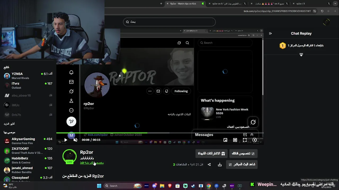Switch to the 'rp2or on X' browser tab
Screen dimensions: 339x190
point(227,4)
